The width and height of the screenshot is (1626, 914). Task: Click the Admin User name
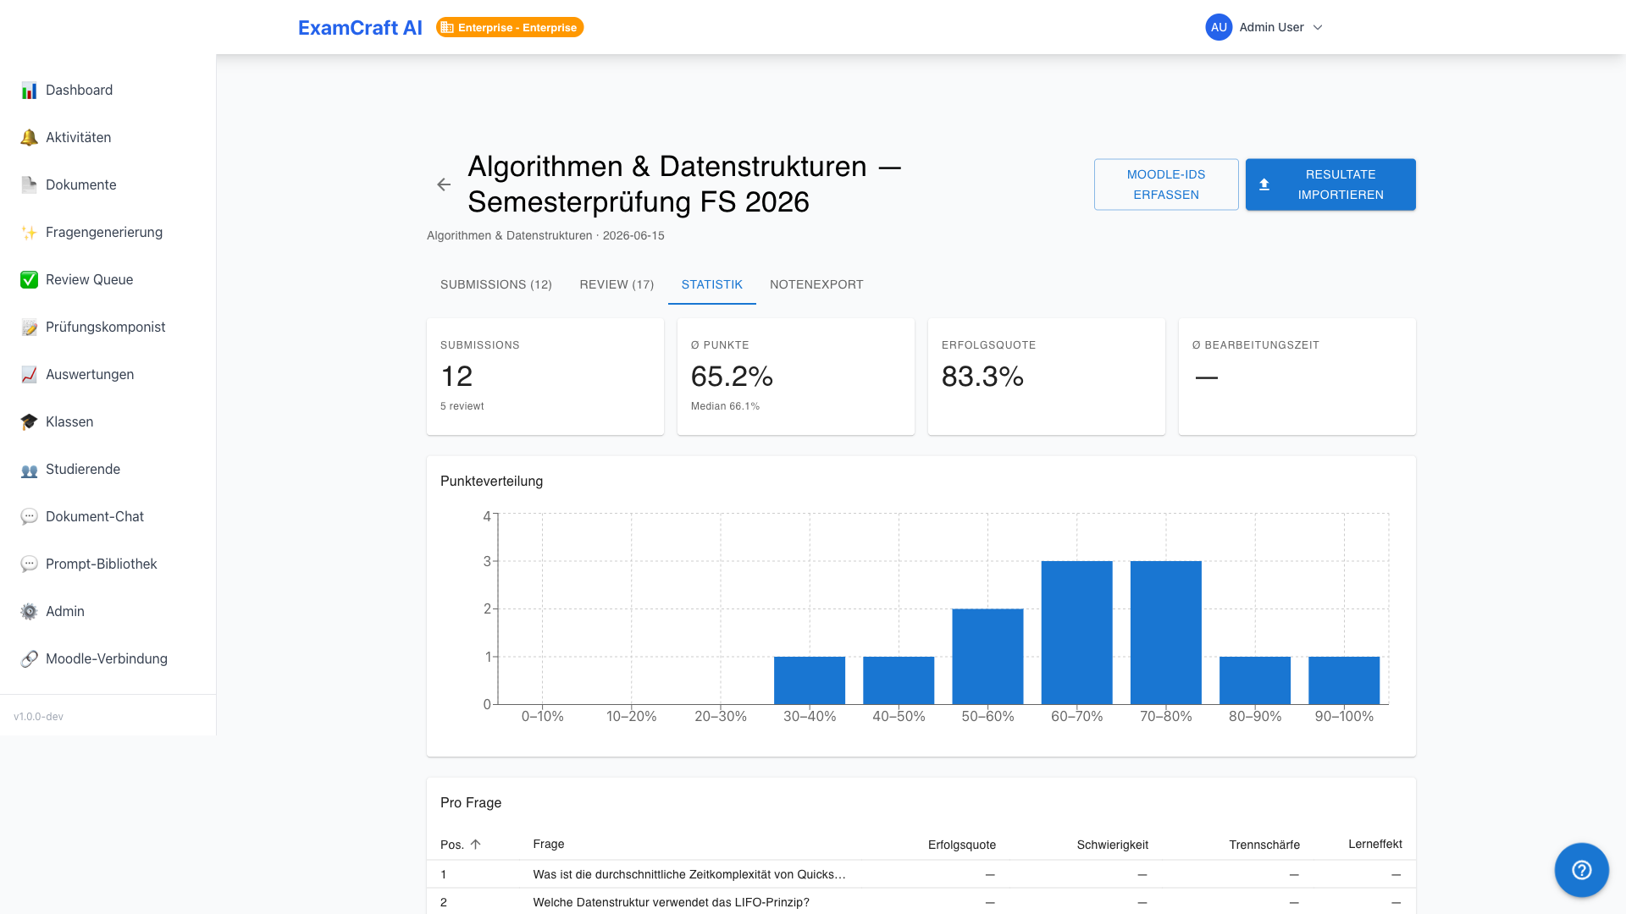(1271, 27)
